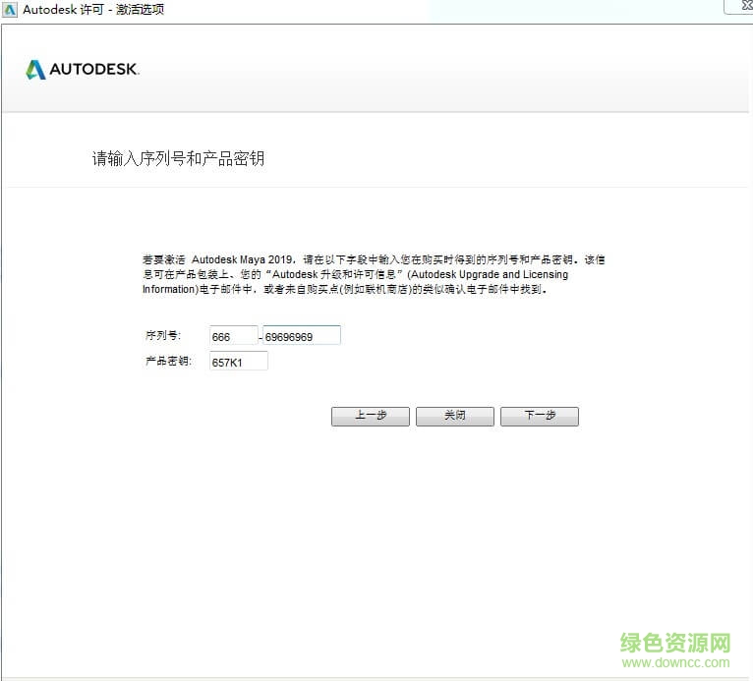Screen dimensions: 753x681
Task: Continue with the 下一步 button
Action: (539, 416)
